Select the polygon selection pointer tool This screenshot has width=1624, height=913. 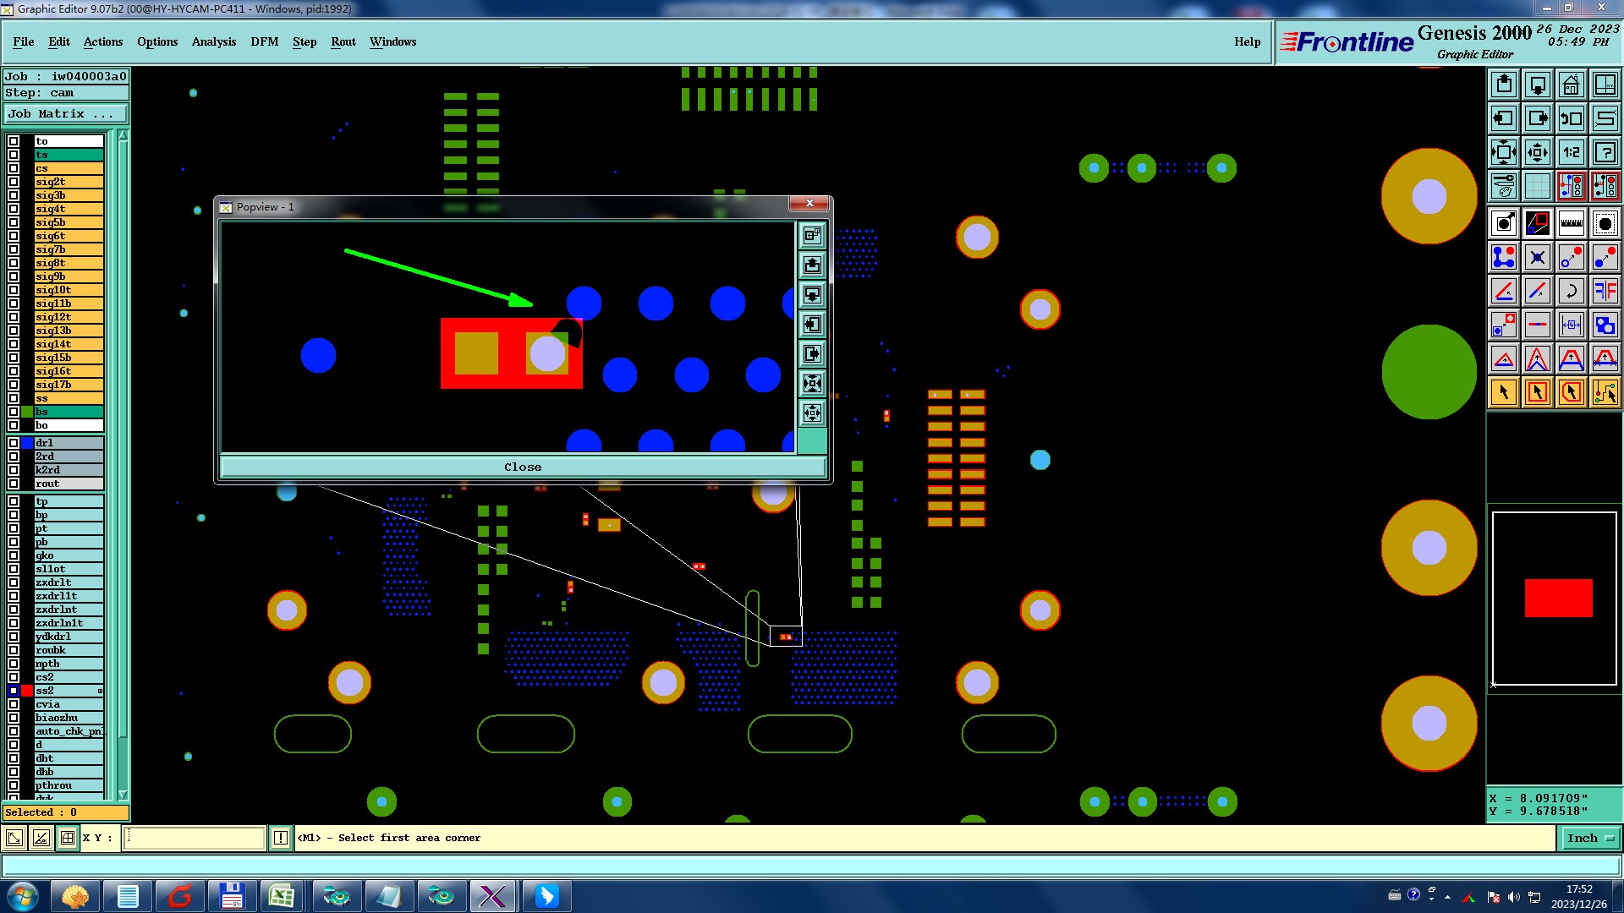(1572, 392)
